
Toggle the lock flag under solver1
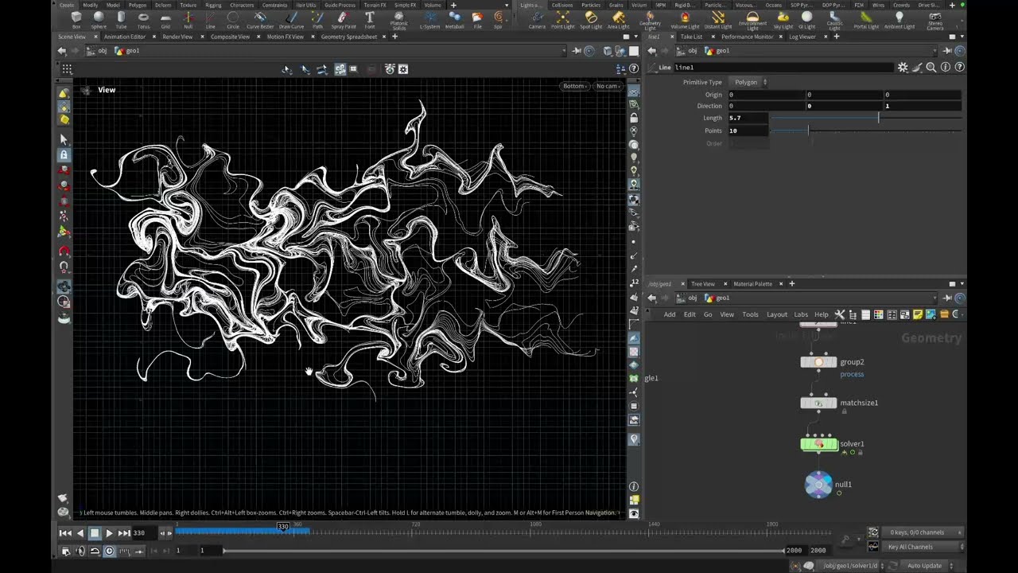860,452
